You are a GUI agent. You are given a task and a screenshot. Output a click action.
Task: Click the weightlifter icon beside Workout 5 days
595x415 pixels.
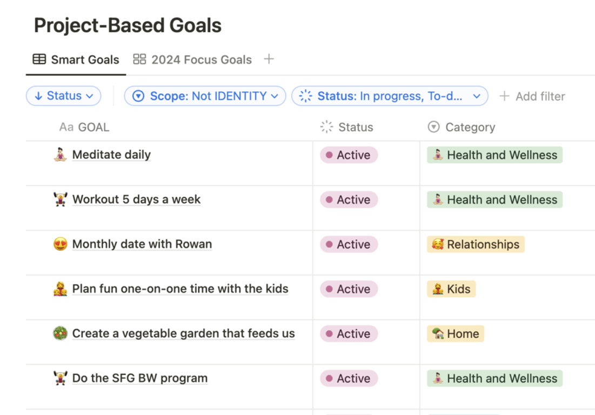pos(61,200)
